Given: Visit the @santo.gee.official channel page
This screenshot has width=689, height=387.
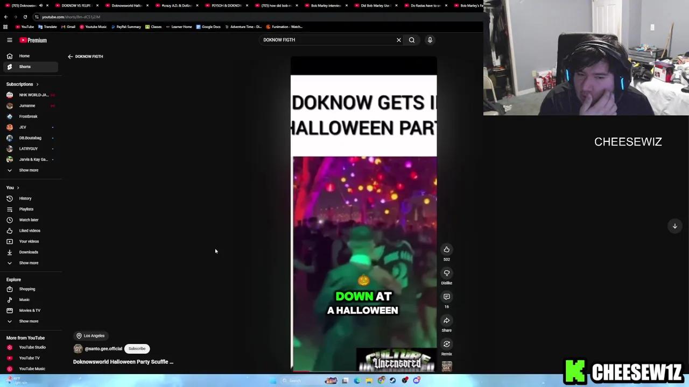Looking at the screenshot, I should point(103,348).
